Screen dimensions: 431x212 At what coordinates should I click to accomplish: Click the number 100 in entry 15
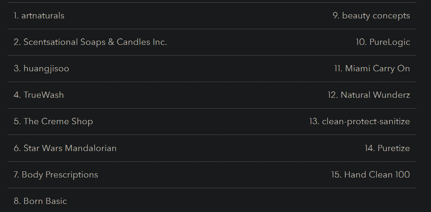[x=403, y=174]
